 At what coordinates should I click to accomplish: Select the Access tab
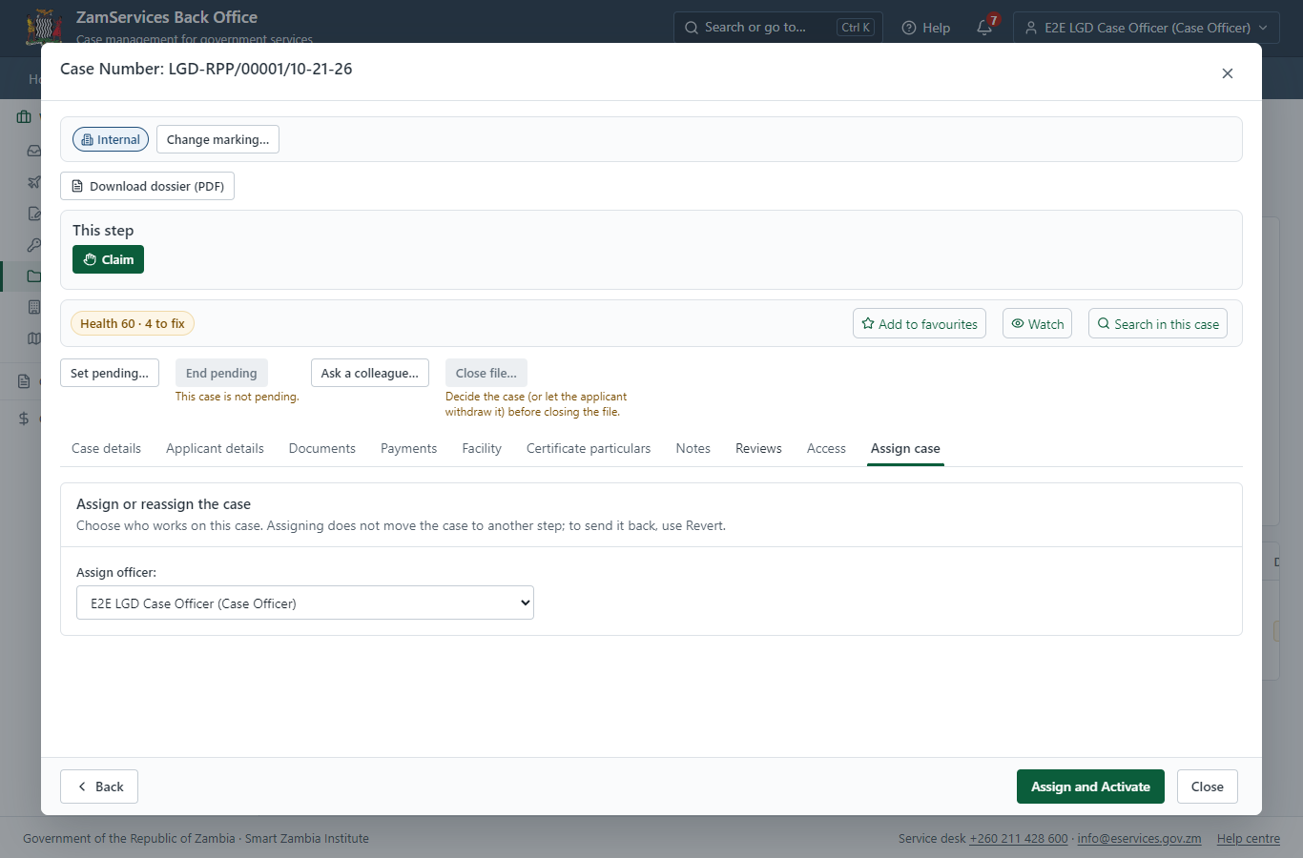[826, 448]
